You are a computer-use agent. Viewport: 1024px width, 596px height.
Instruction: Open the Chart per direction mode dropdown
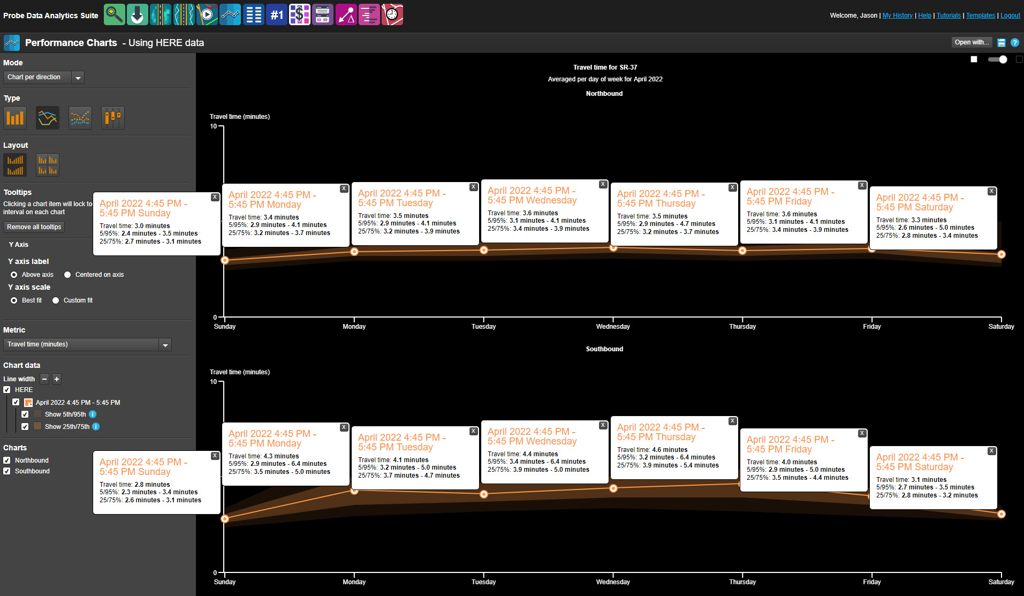[44, 78]
